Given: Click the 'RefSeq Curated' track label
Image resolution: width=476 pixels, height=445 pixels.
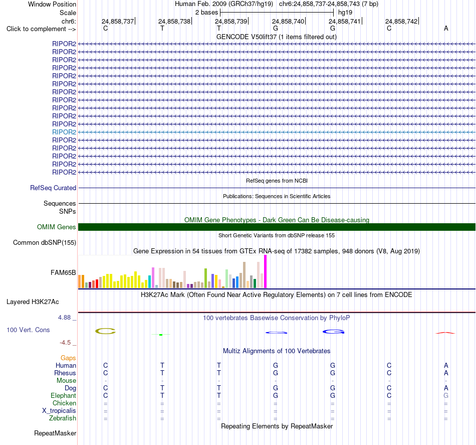Looking at the screenshot, I should [53, 188].
